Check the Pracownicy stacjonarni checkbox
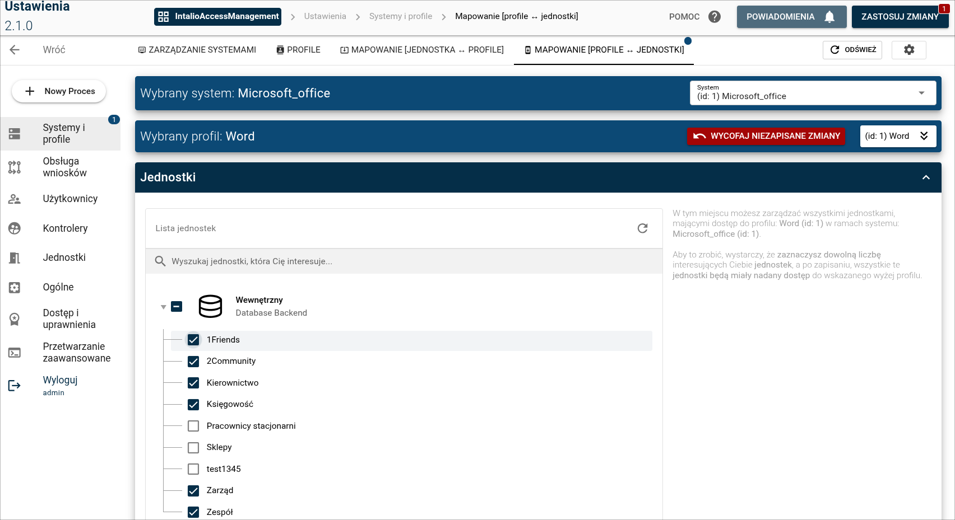This screenshot has width=955, height=520. pyautogui.click(x=193, y=426)
